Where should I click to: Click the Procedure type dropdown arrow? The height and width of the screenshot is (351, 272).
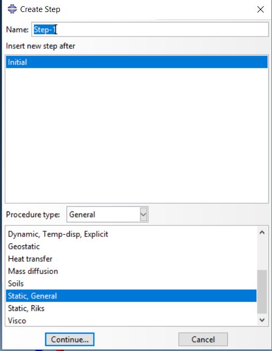tap(143, 215)
